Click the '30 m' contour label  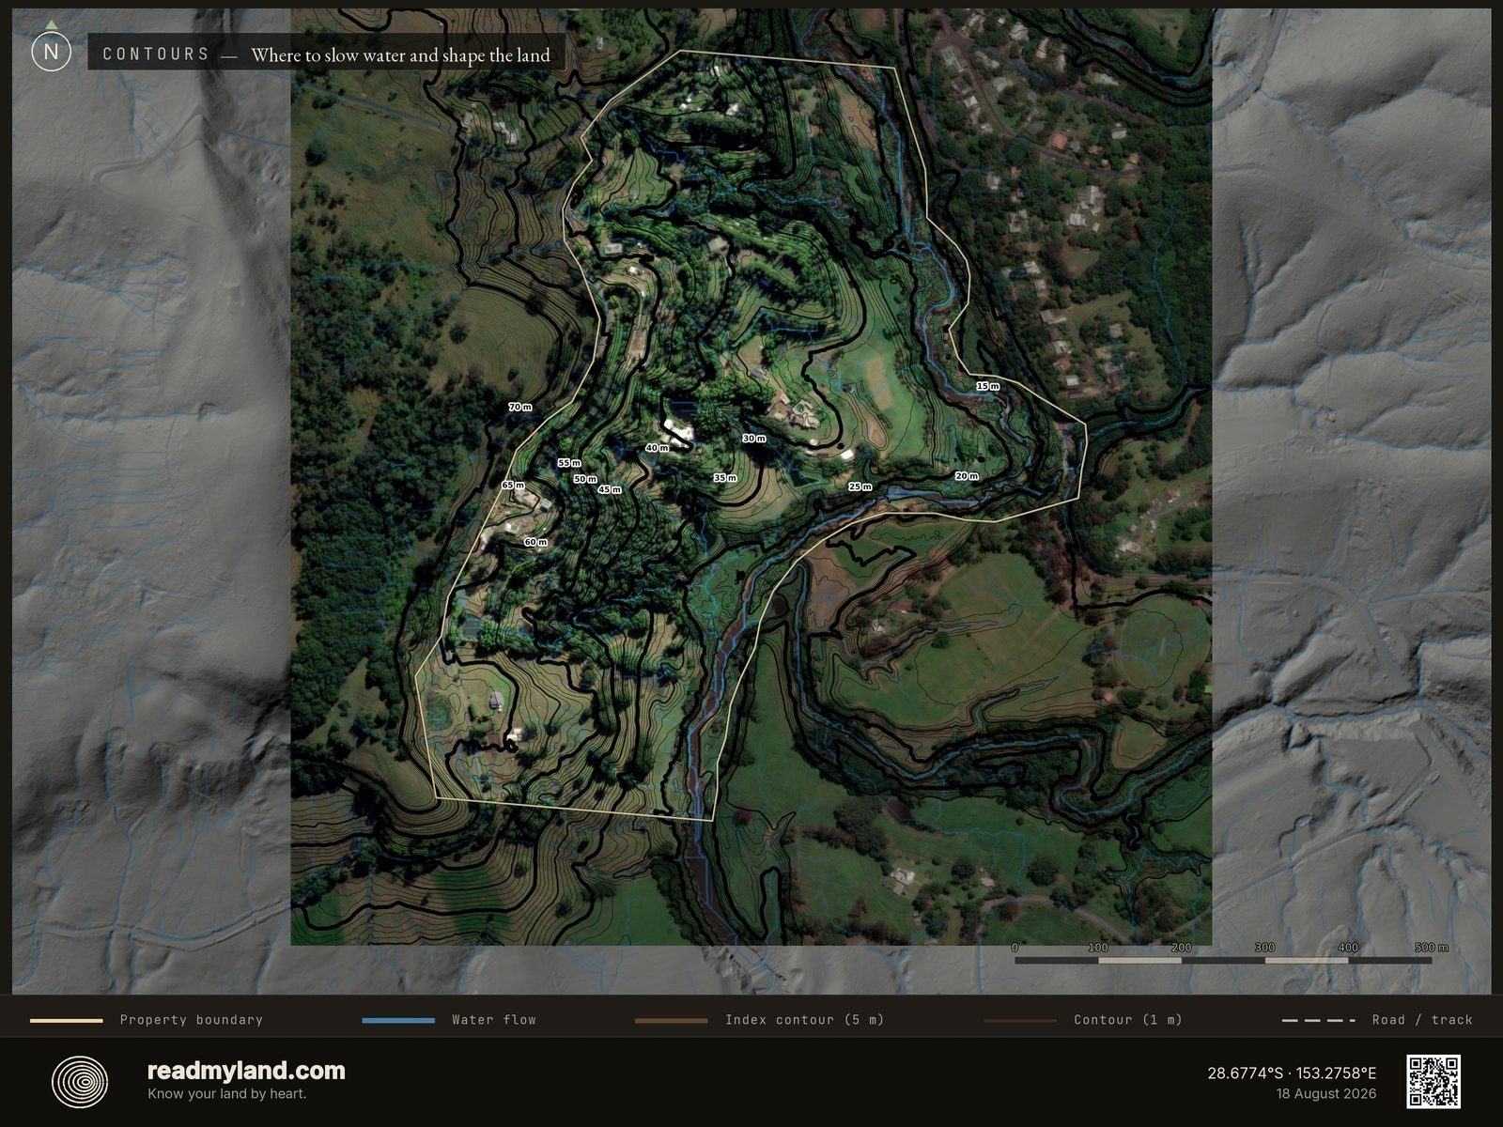pos(754,439)
